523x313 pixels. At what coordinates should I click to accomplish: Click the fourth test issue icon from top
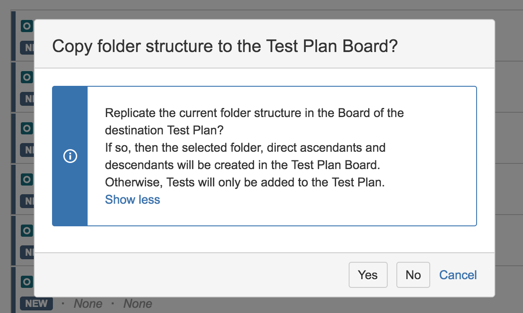[x=27, y=179]
